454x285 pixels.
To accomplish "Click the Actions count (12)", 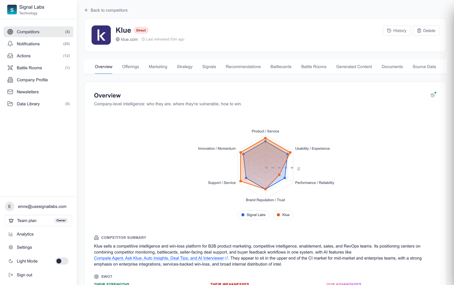I will click(x=66, y=56).
